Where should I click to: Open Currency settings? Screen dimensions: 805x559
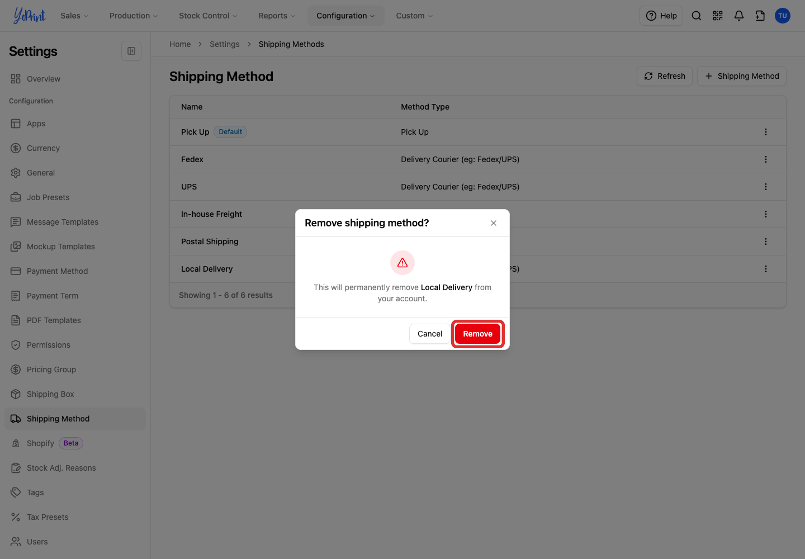pos(75,148)
